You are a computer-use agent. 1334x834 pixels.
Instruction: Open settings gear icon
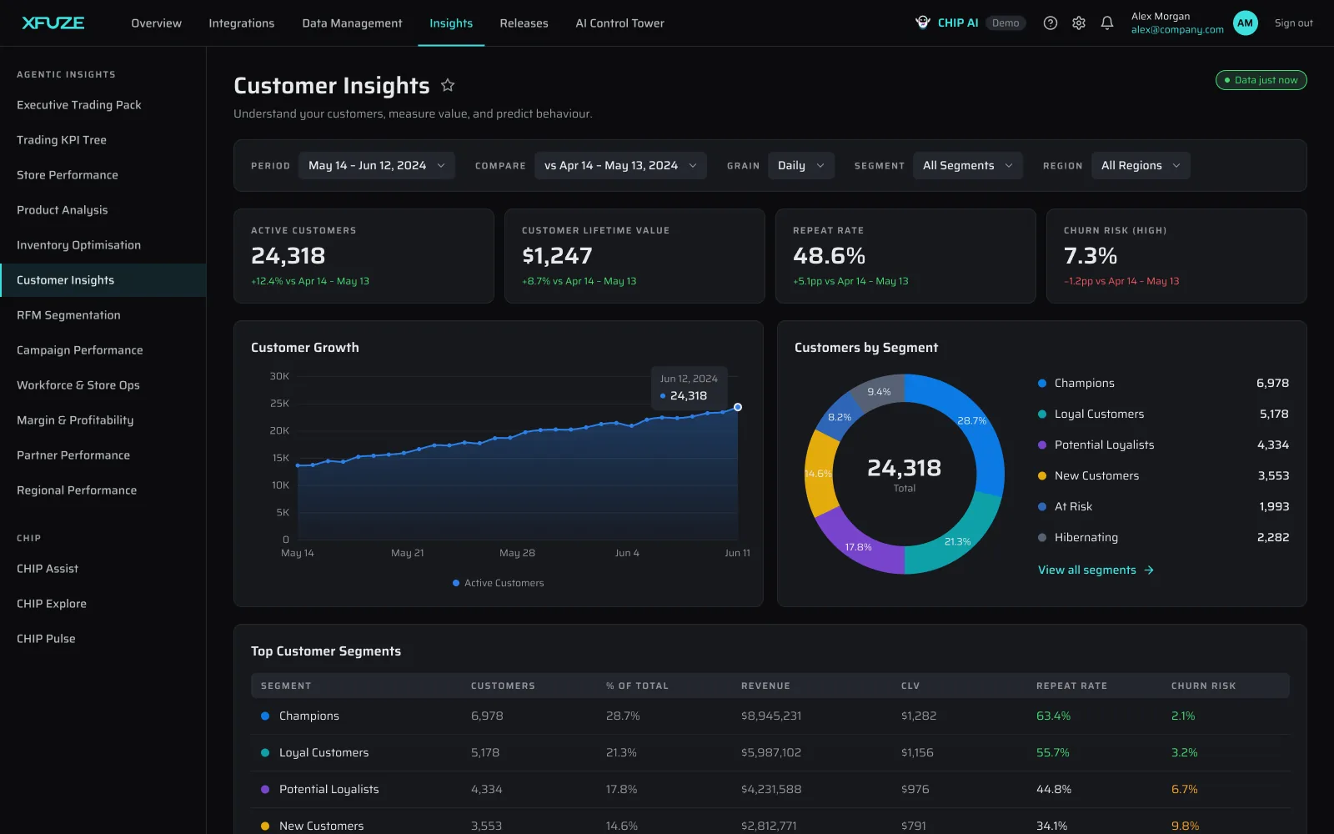click(1079, 23)
